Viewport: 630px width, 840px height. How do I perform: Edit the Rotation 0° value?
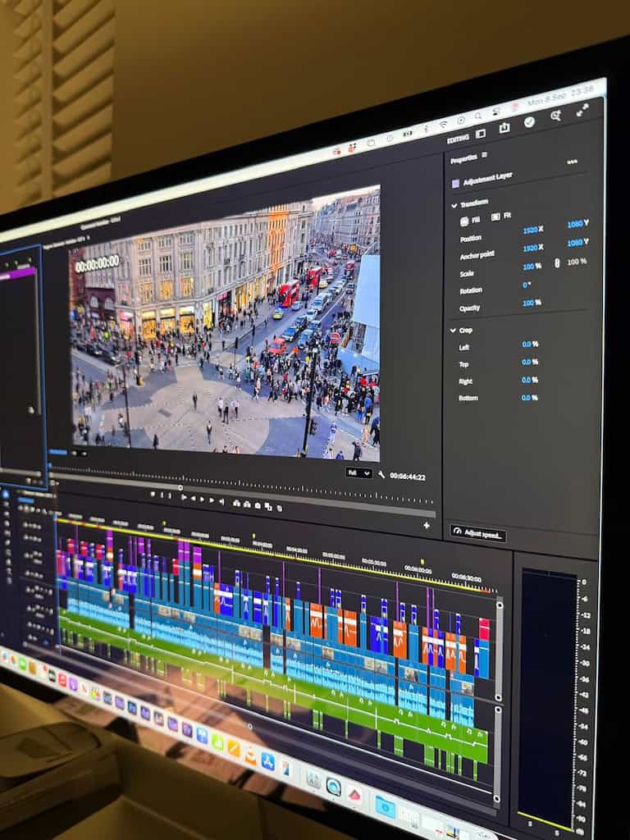(526, 285)
